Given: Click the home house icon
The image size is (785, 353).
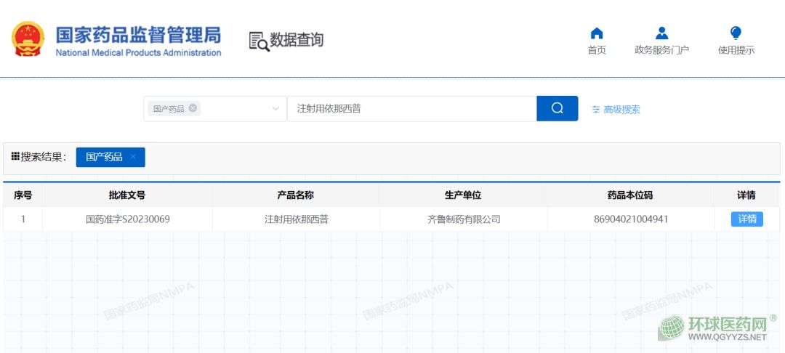Looking at the screenshot, I should pos(597,33).
